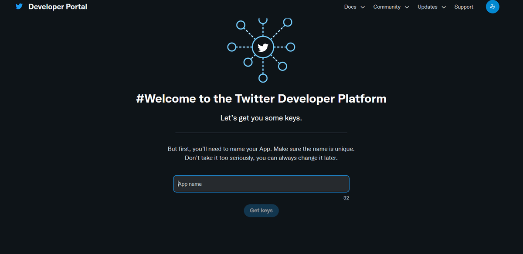Expand the Docs dropdown menu

[354, 7]
